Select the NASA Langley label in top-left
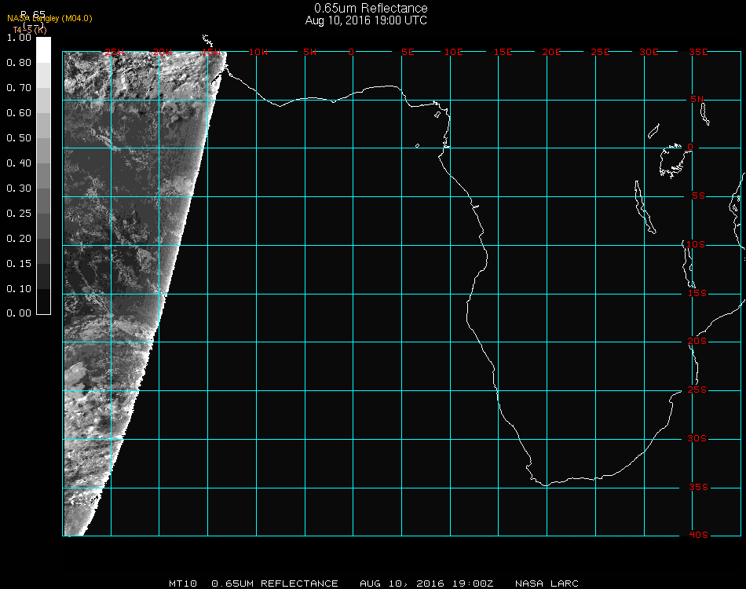 coord(49,18)
